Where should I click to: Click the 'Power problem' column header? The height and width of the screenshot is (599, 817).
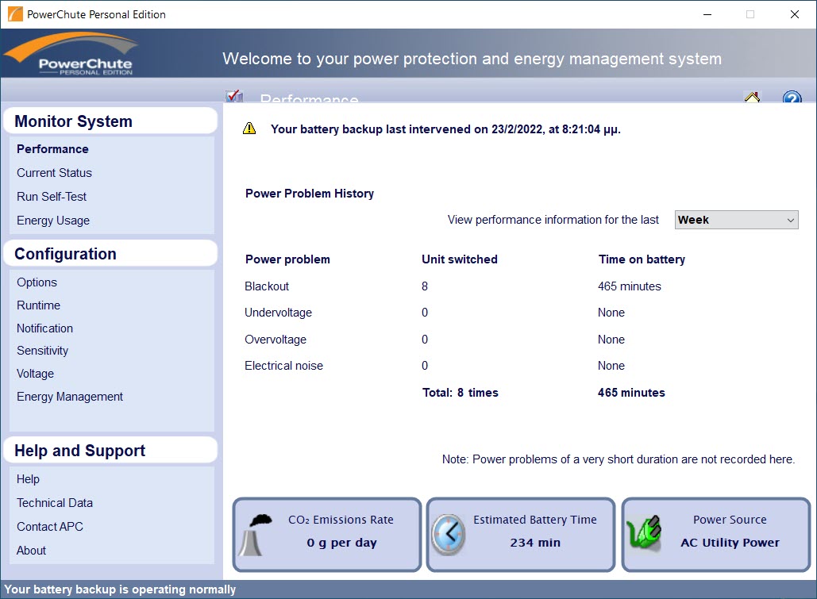pyautogui.click(x=287, y=259)
